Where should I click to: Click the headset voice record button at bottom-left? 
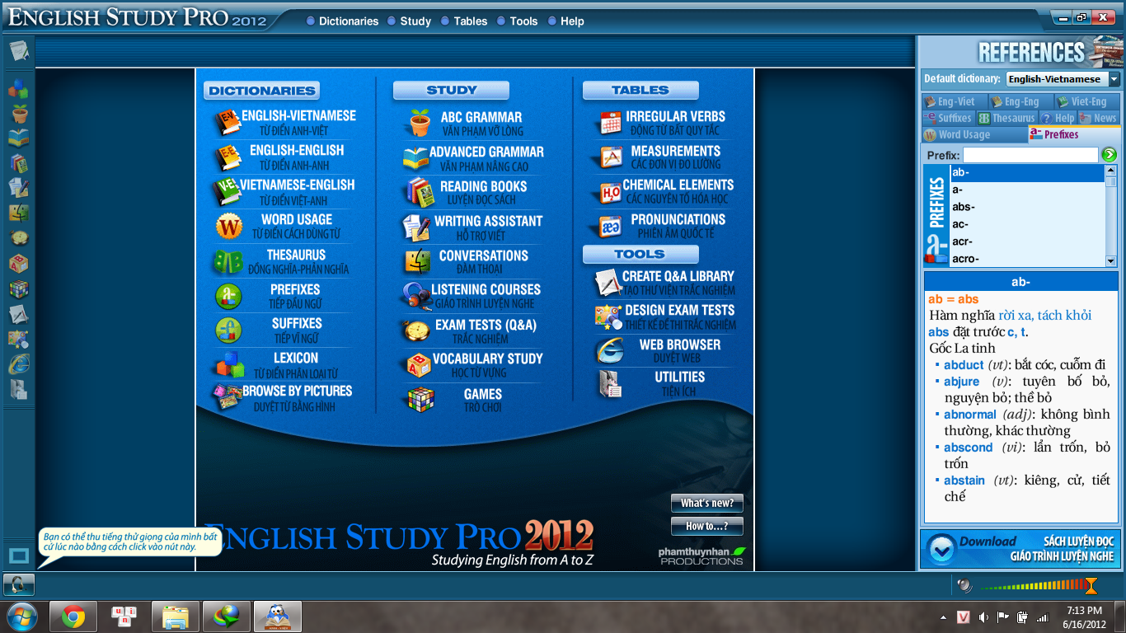pos(18,584)
